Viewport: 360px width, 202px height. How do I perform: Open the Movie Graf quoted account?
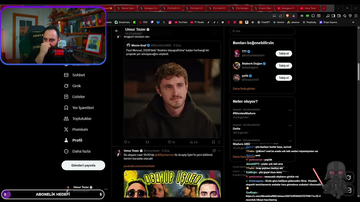(139, 45)
